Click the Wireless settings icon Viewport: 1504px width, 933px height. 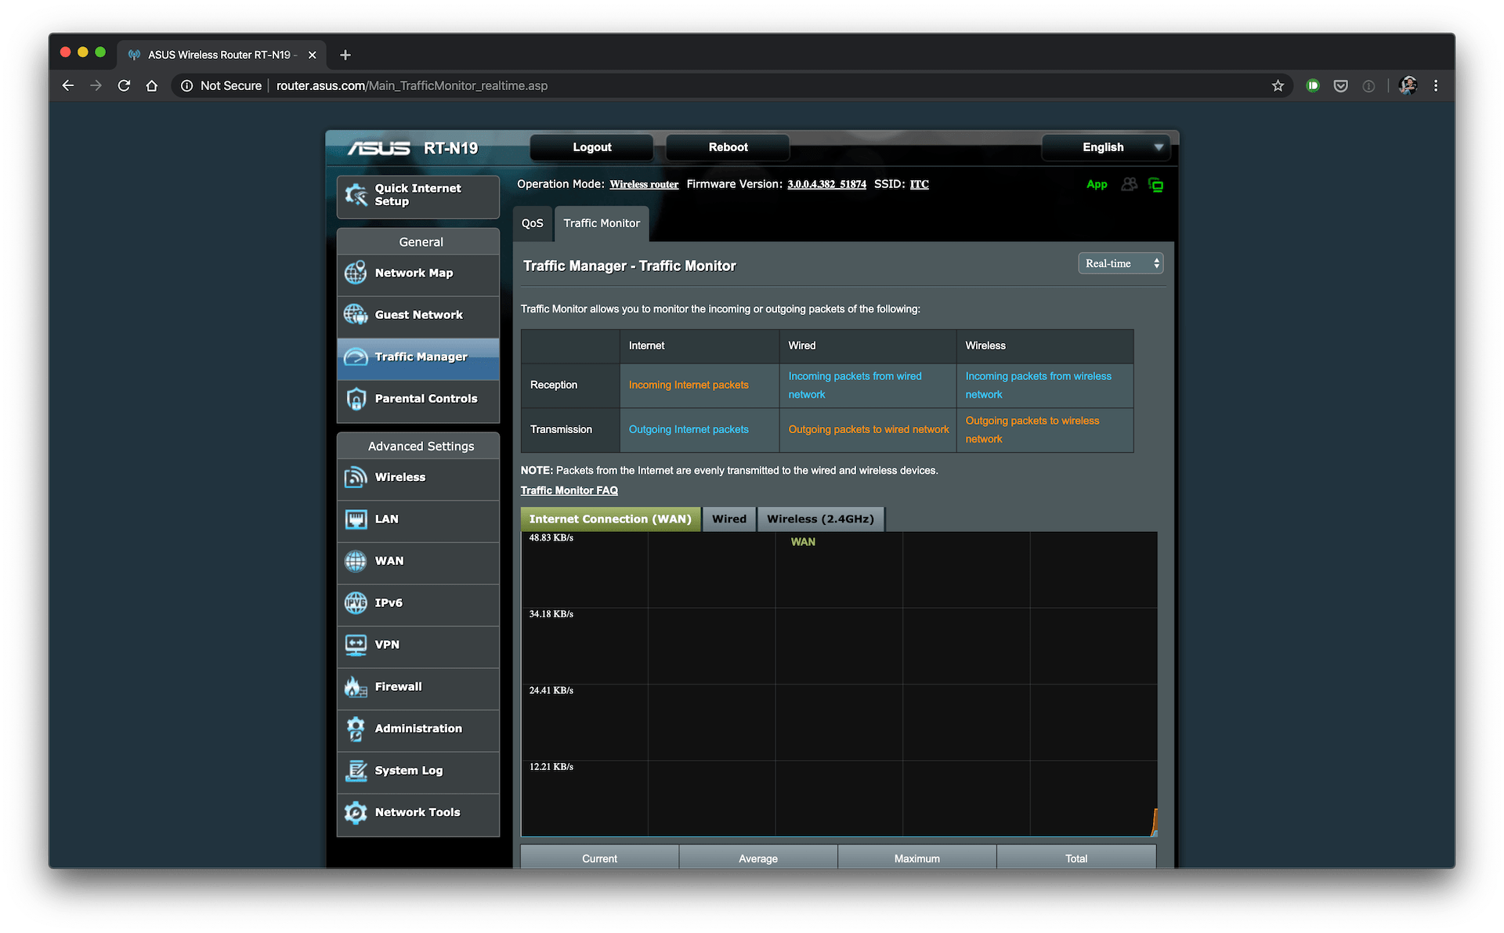click(x=358, y=477)
